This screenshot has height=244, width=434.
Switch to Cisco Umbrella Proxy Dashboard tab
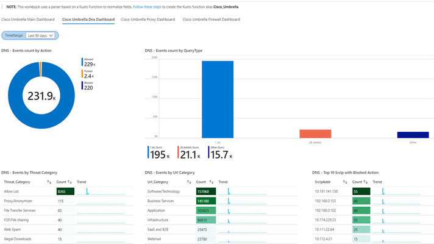pos(148,20)
